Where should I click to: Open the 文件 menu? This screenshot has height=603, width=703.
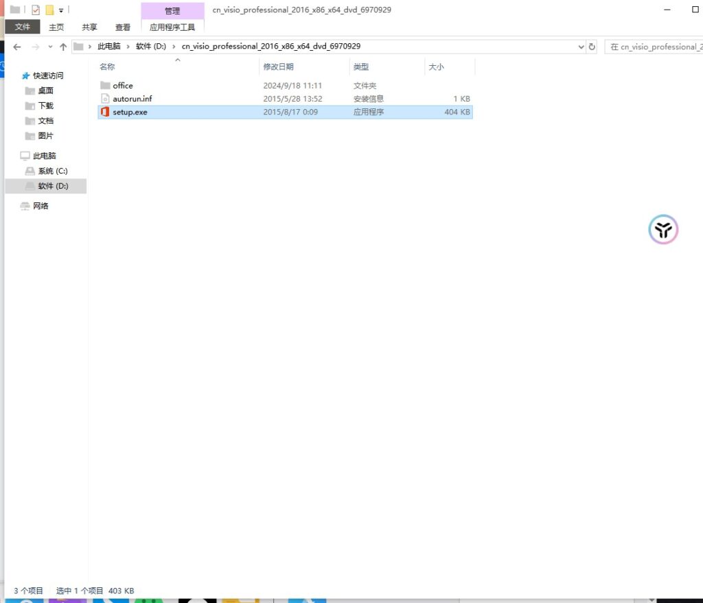23,27
